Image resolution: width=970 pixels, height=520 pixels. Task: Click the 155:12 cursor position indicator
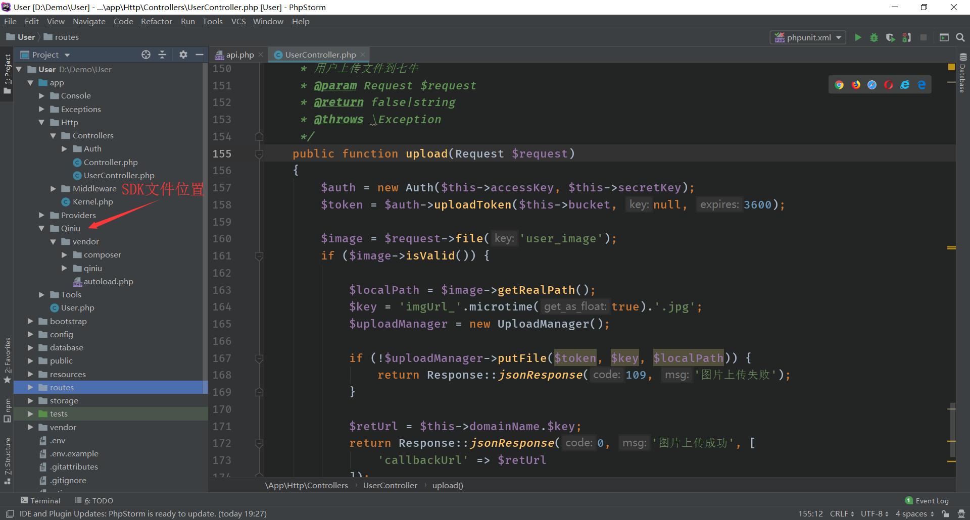[810, 514]
